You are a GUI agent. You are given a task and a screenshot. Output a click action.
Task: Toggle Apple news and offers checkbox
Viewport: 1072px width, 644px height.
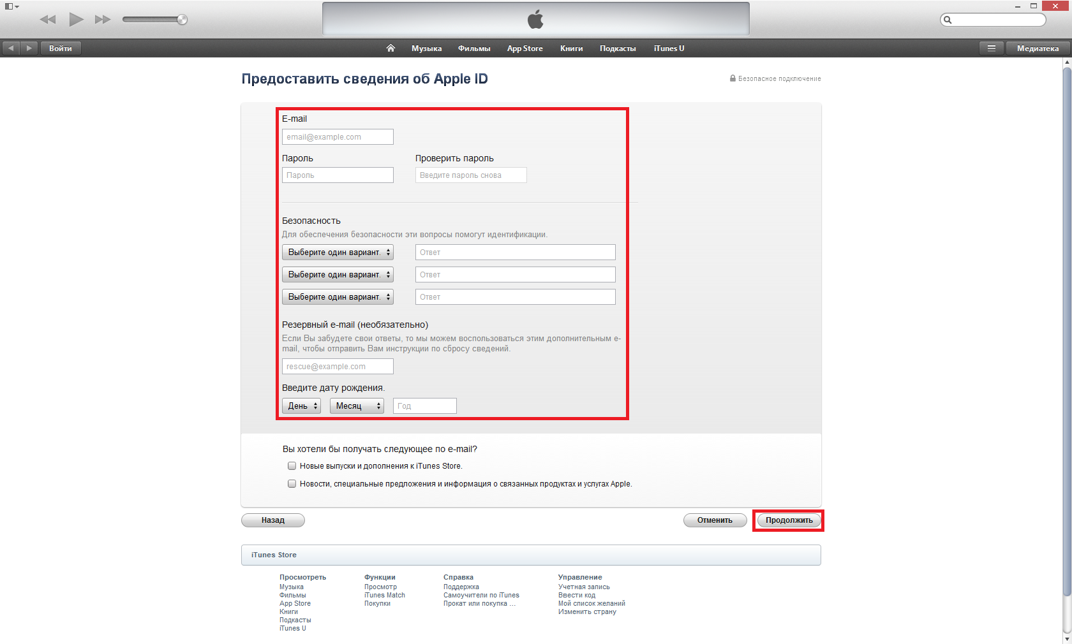(x=292, y=484)
